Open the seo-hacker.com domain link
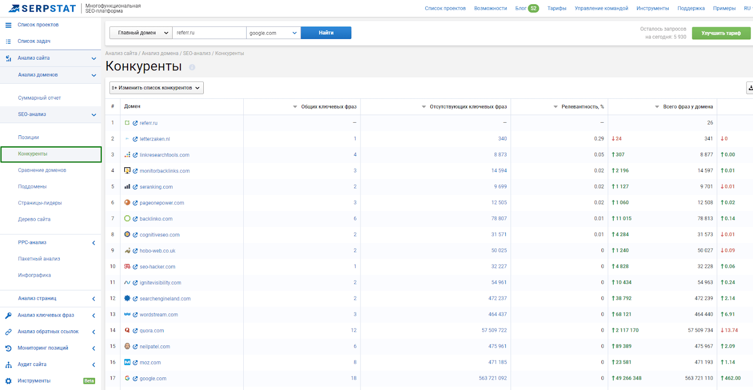Screen dimensions: 753x390 point(158,267)
